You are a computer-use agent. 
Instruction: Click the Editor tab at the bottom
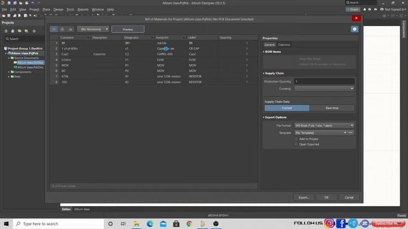[x=66, y=209]
